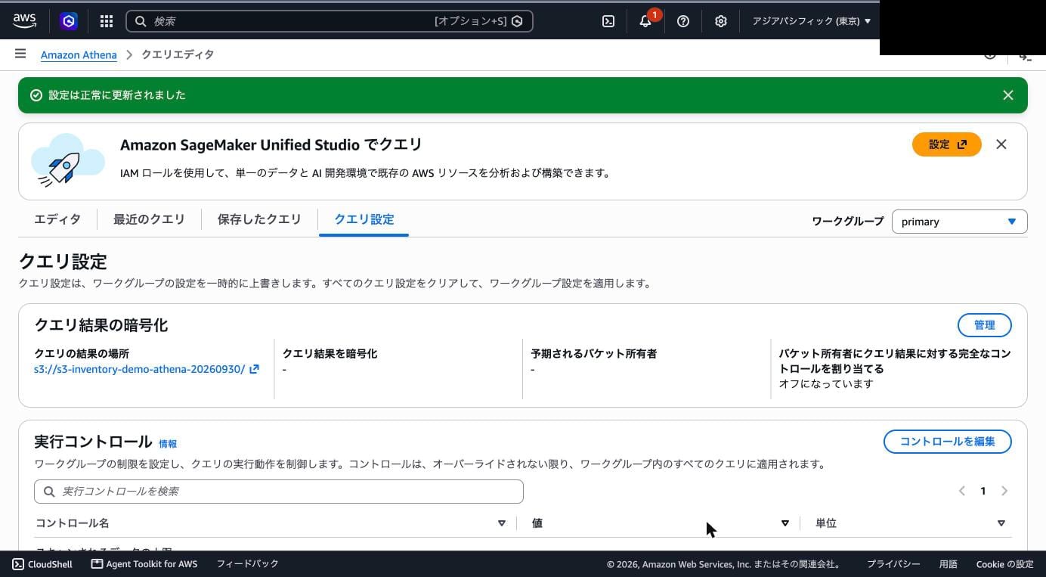Sort by 単位 column arrow
The height and width of the screenshot is (577, 1046).
pyautogui.click(x=1001, y=523)
